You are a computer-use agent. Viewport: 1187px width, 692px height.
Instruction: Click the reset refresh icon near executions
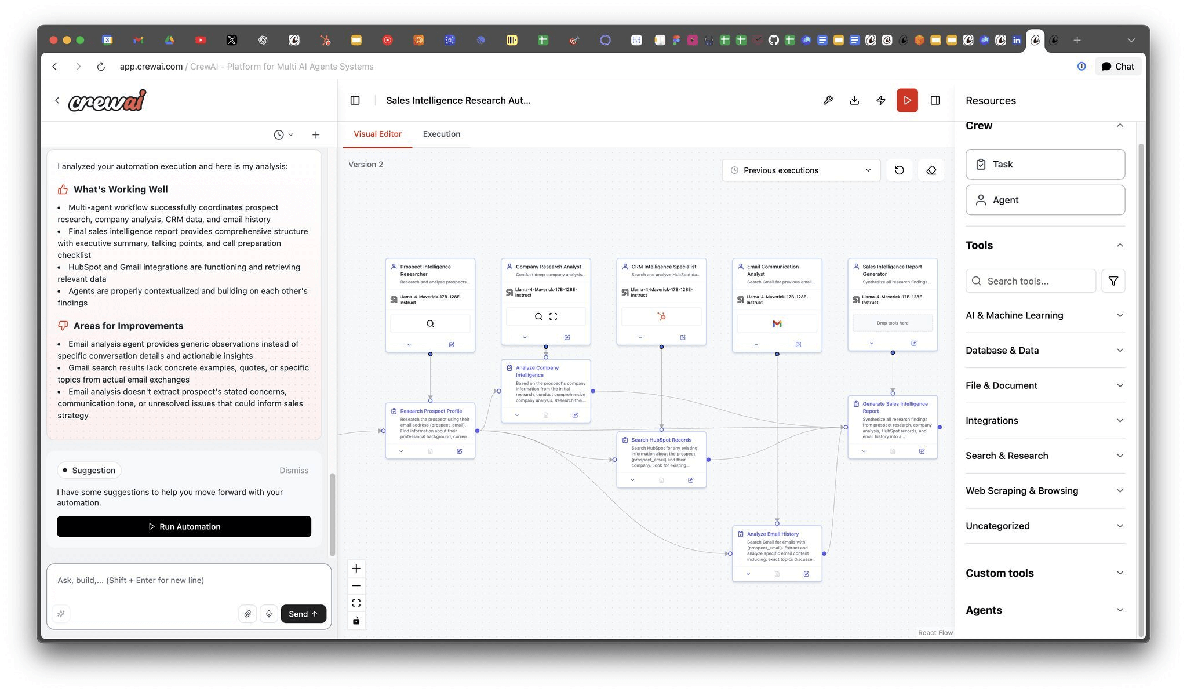[900, 170]
